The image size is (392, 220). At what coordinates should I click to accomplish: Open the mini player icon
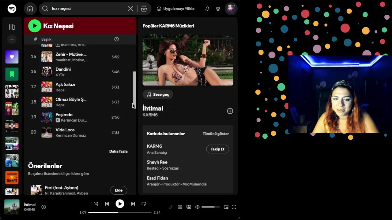click(226, 207)
